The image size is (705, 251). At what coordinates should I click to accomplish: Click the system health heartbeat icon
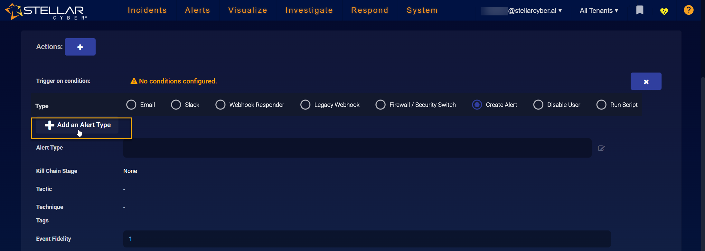[x=664, y=11]
